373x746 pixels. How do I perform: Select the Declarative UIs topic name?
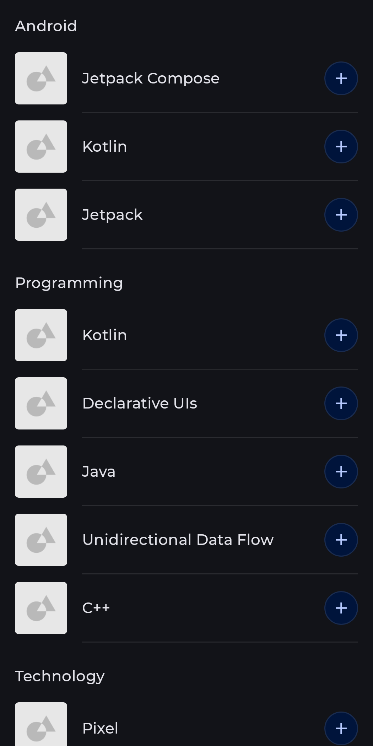pos(140,404)
